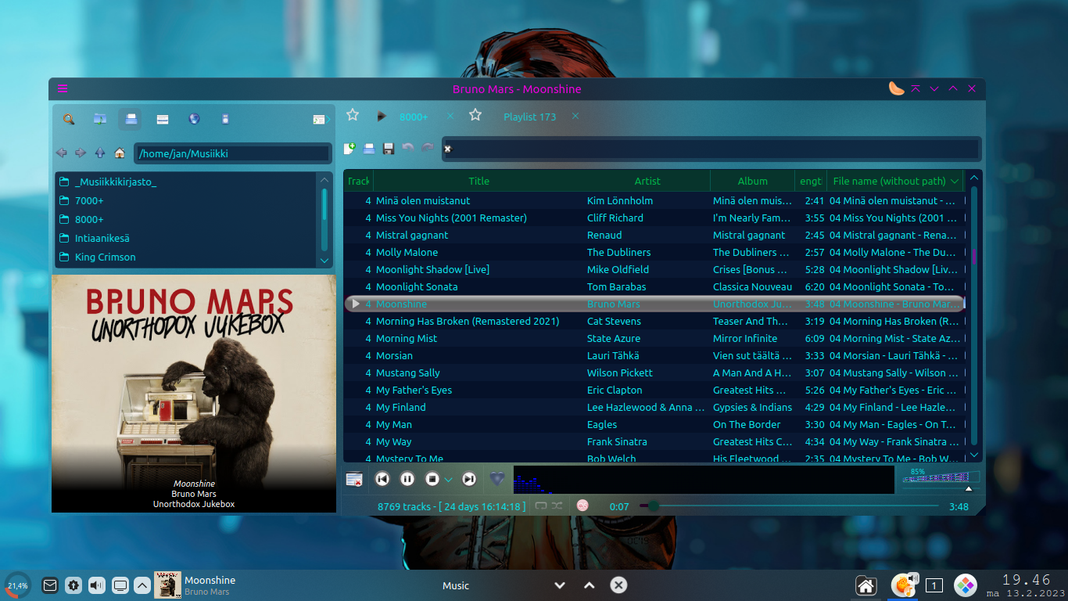Viewport: 1068px width, 601px height.
Task: Skip to the next track
Action: (x=469, y=479)
